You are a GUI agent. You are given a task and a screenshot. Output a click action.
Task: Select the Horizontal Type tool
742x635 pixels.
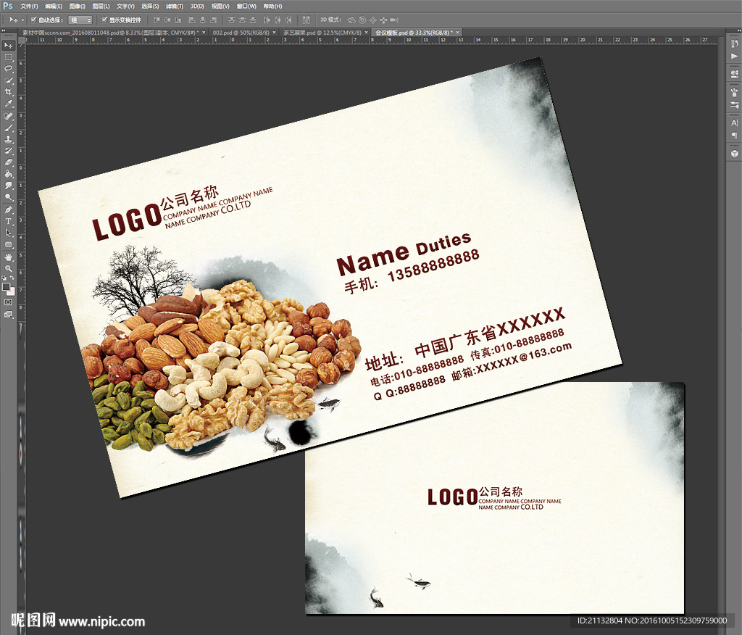pos(9,221)
